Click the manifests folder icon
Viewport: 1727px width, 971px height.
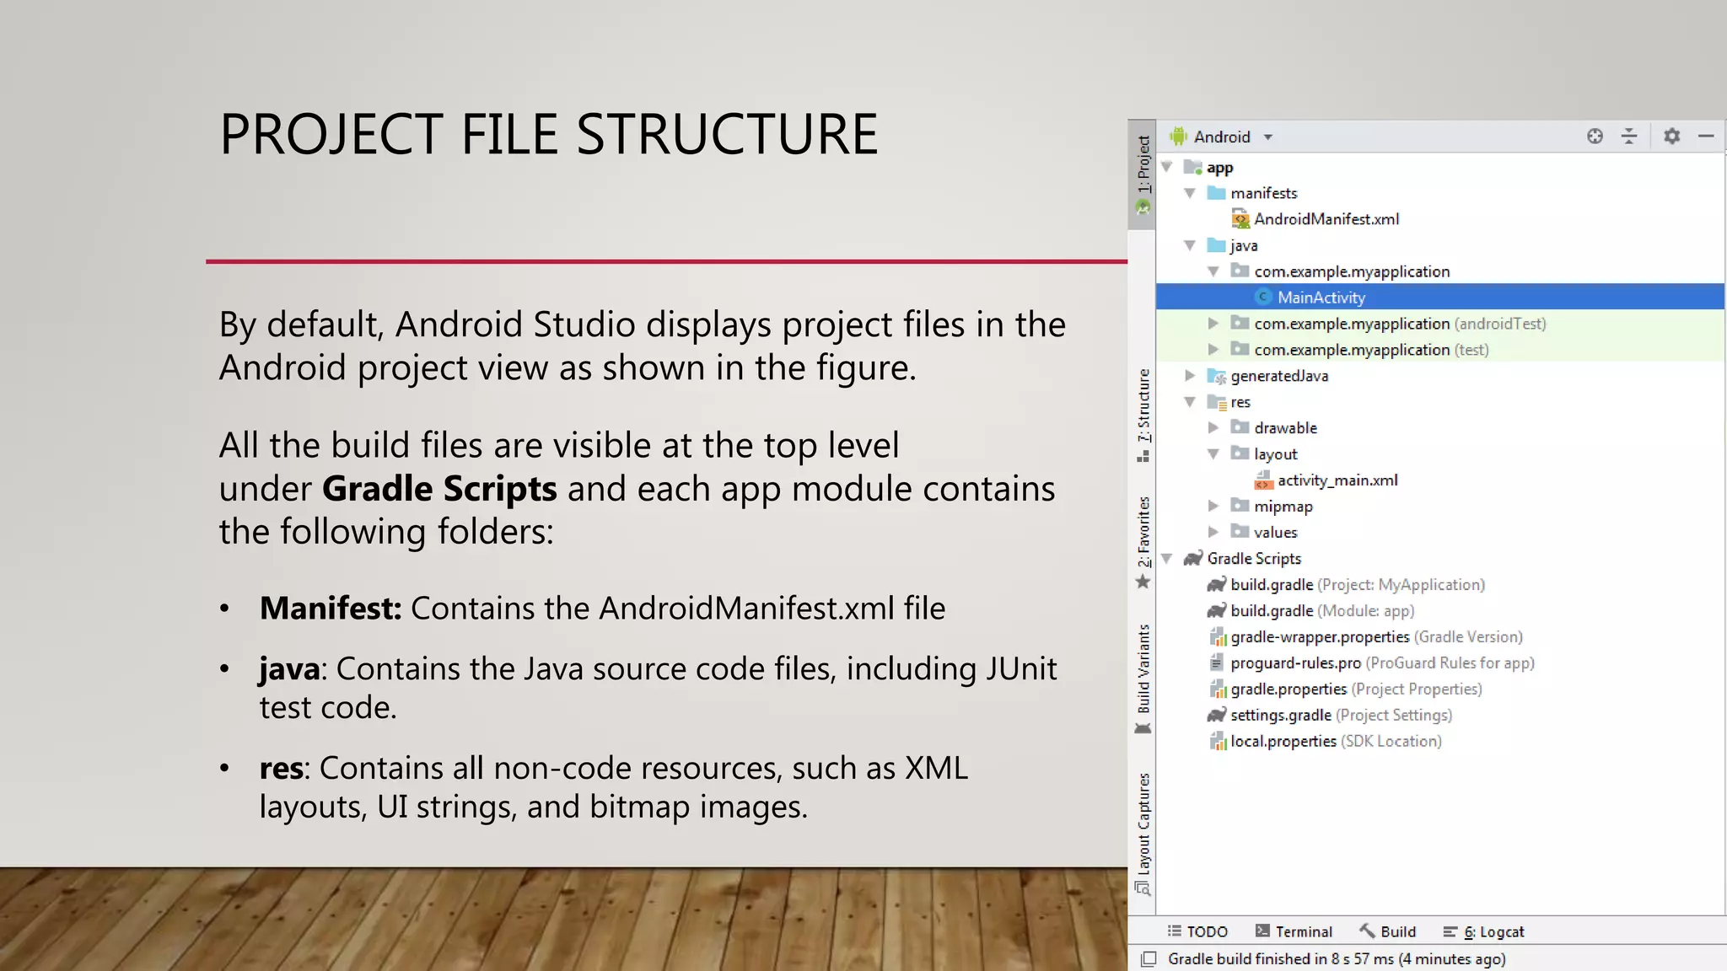(x=1216, y=193)
